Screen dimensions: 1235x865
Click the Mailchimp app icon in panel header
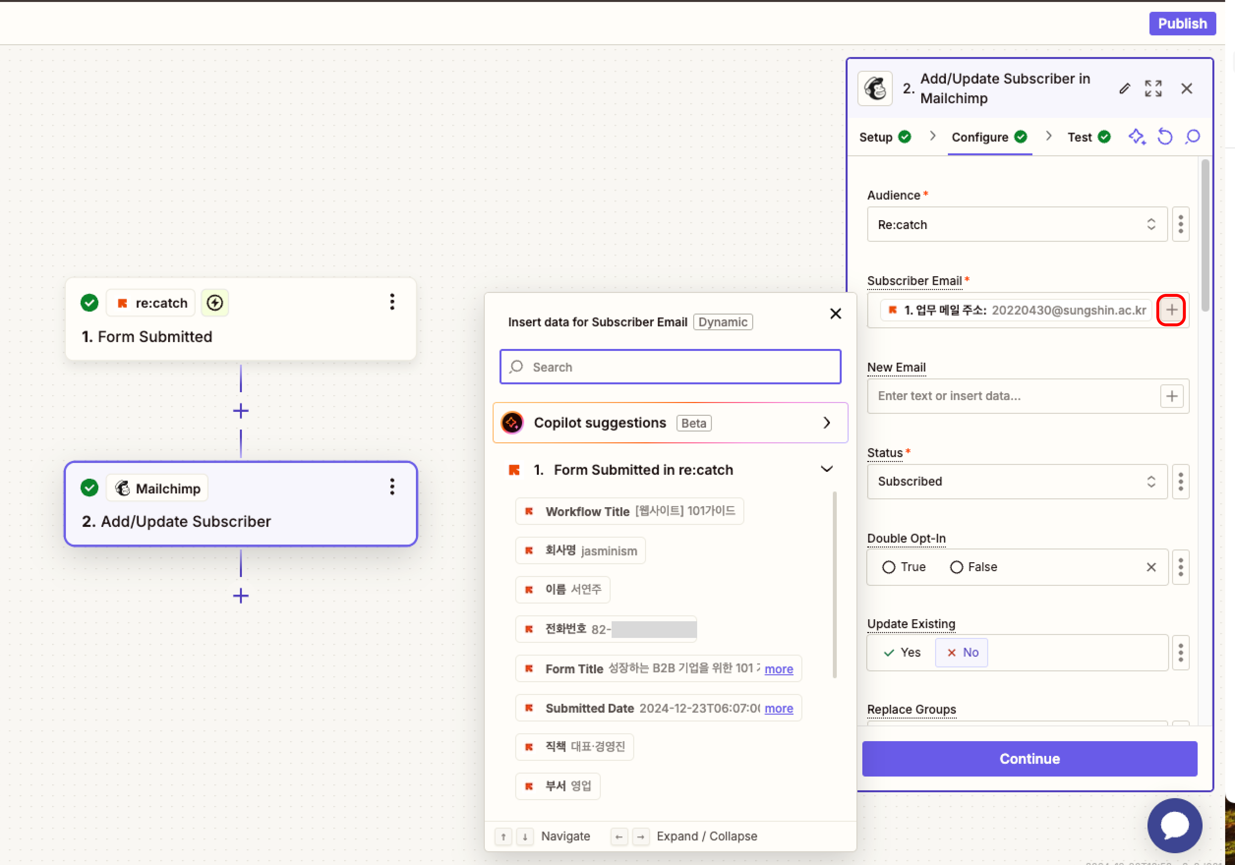875,89
